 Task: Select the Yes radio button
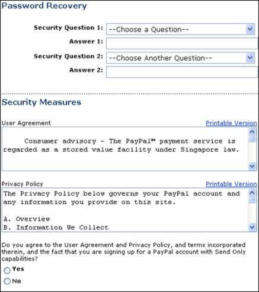[x=7, y=271]
